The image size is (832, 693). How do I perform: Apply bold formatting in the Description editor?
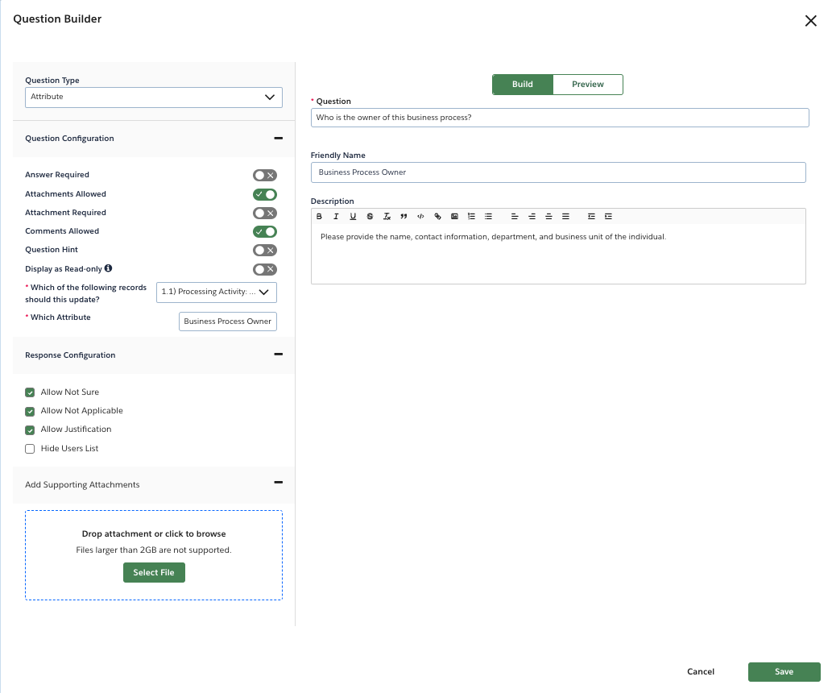click(x=319, y=216)
